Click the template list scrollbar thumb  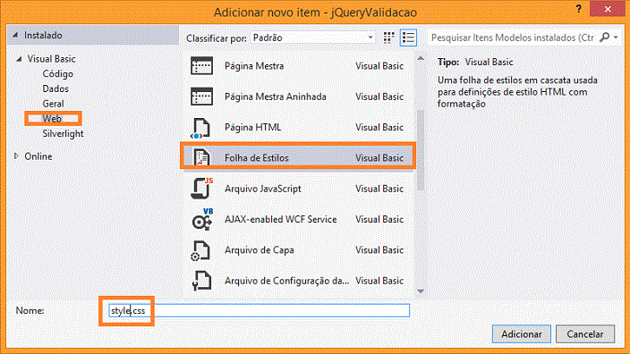(x=421, y=149)
